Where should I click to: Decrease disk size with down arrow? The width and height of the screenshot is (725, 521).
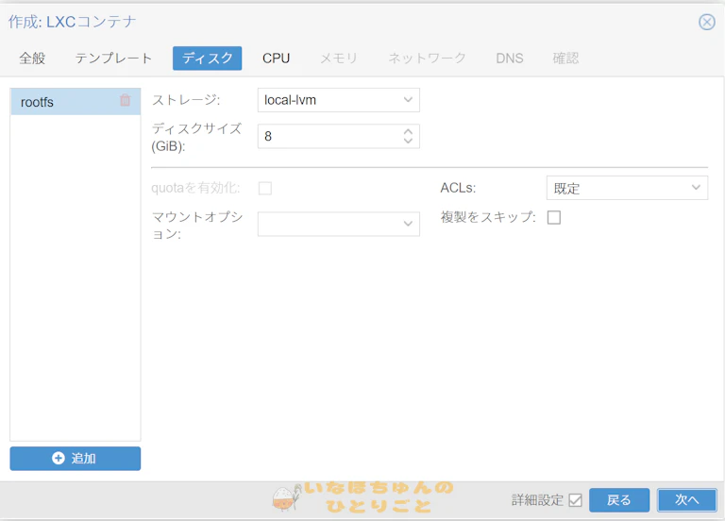click(x=408, y=142)
